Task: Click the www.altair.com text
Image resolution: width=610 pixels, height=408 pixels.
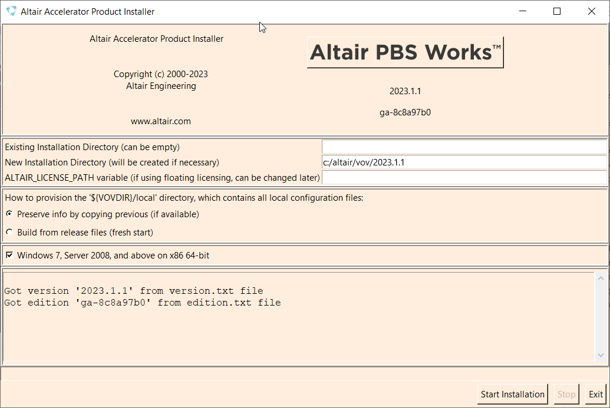Action: click(161, 121)
